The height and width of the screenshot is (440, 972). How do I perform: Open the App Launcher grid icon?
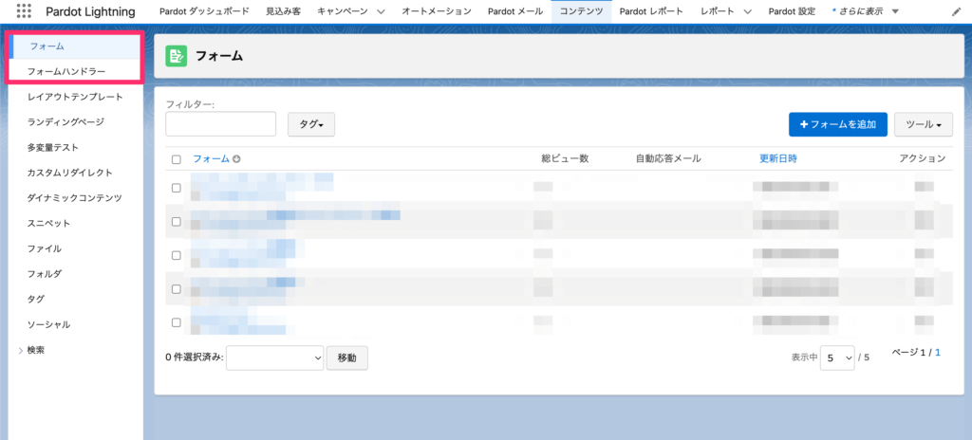point(24,11)
